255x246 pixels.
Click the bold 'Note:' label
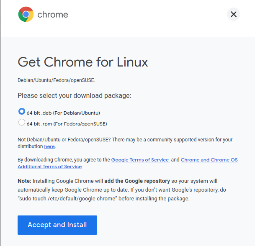click(24, 181)
